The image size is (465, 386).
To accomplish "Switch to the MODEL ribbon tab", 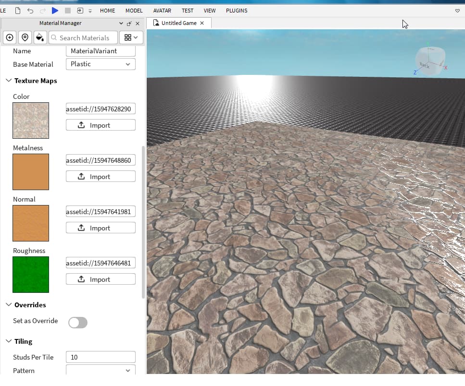I will tap(134, 10).
